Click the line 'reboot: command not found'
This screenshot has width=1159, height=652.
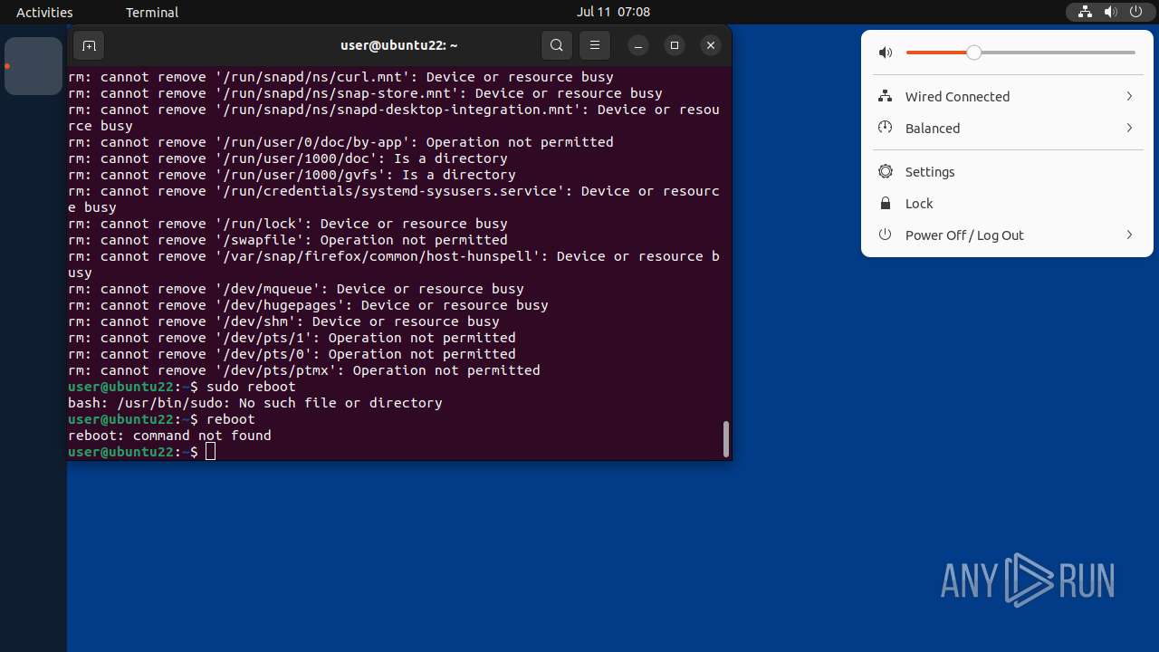pyautogui.click(x=169, y=436)
